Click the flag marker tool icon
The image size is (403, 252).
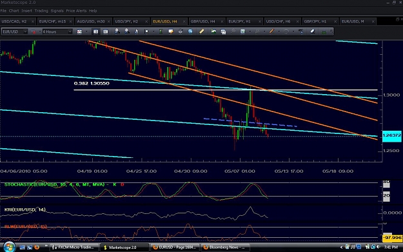(146, 32)
